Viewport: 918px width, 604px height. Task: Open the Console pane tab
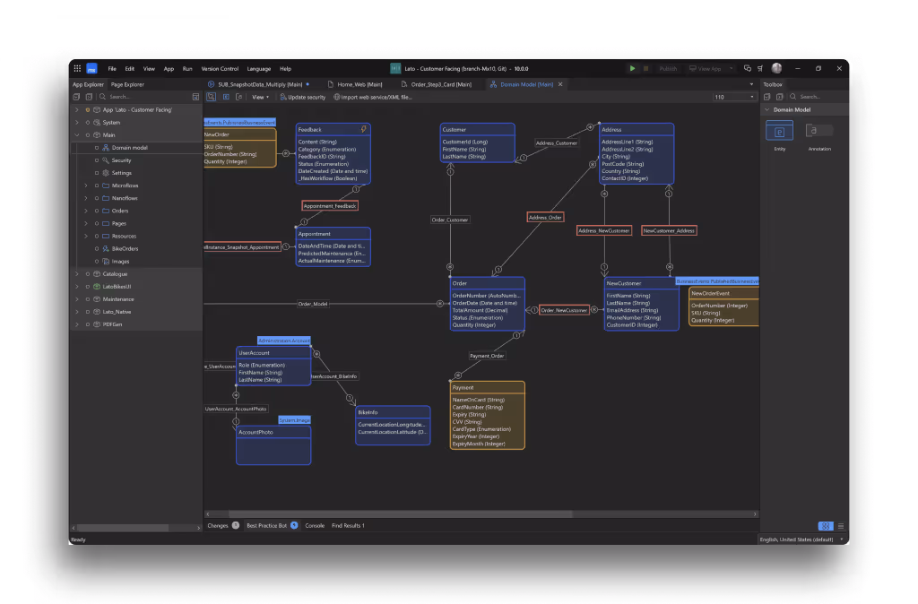coord(315,525)
